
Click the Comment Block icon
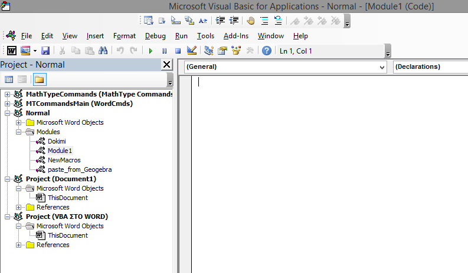point(264,21)
